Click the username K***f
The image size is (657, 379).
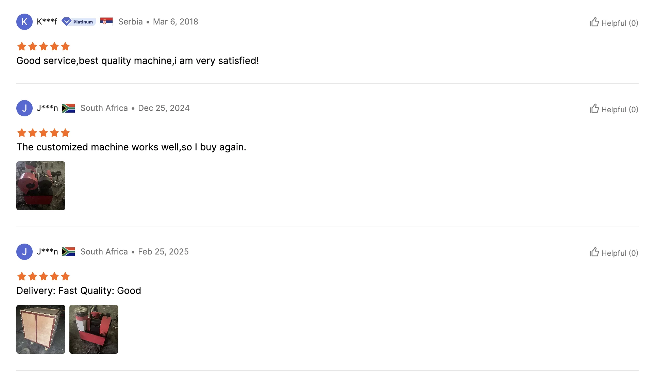point(47,22)
